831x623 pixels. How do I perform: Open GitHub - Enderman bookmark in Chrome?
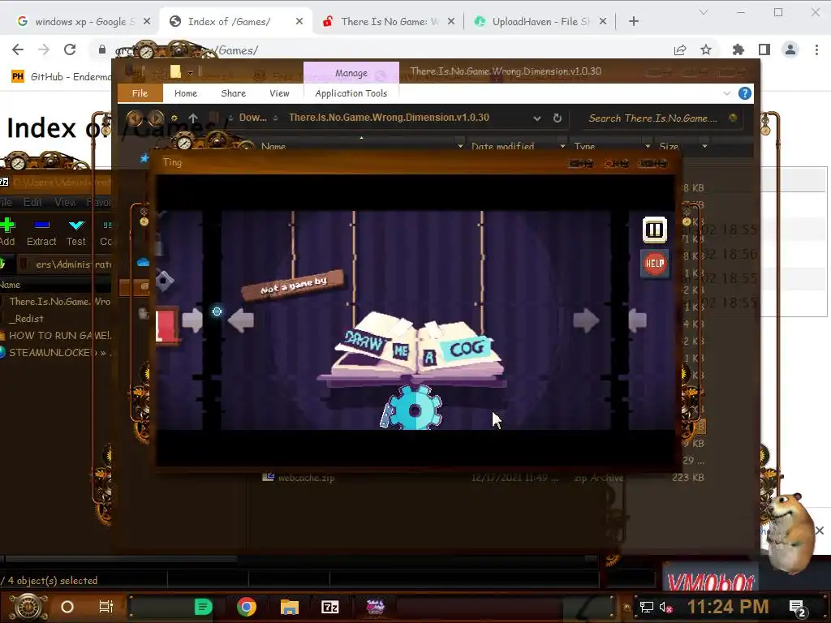[62, 77]
